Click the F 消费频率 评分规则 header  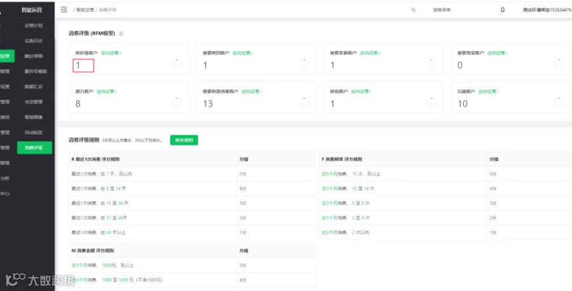point(342,159)
